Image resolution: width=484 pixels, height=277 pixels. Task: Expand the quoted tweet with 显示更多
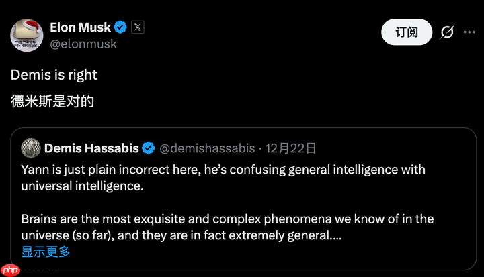(x=46, y=252)
